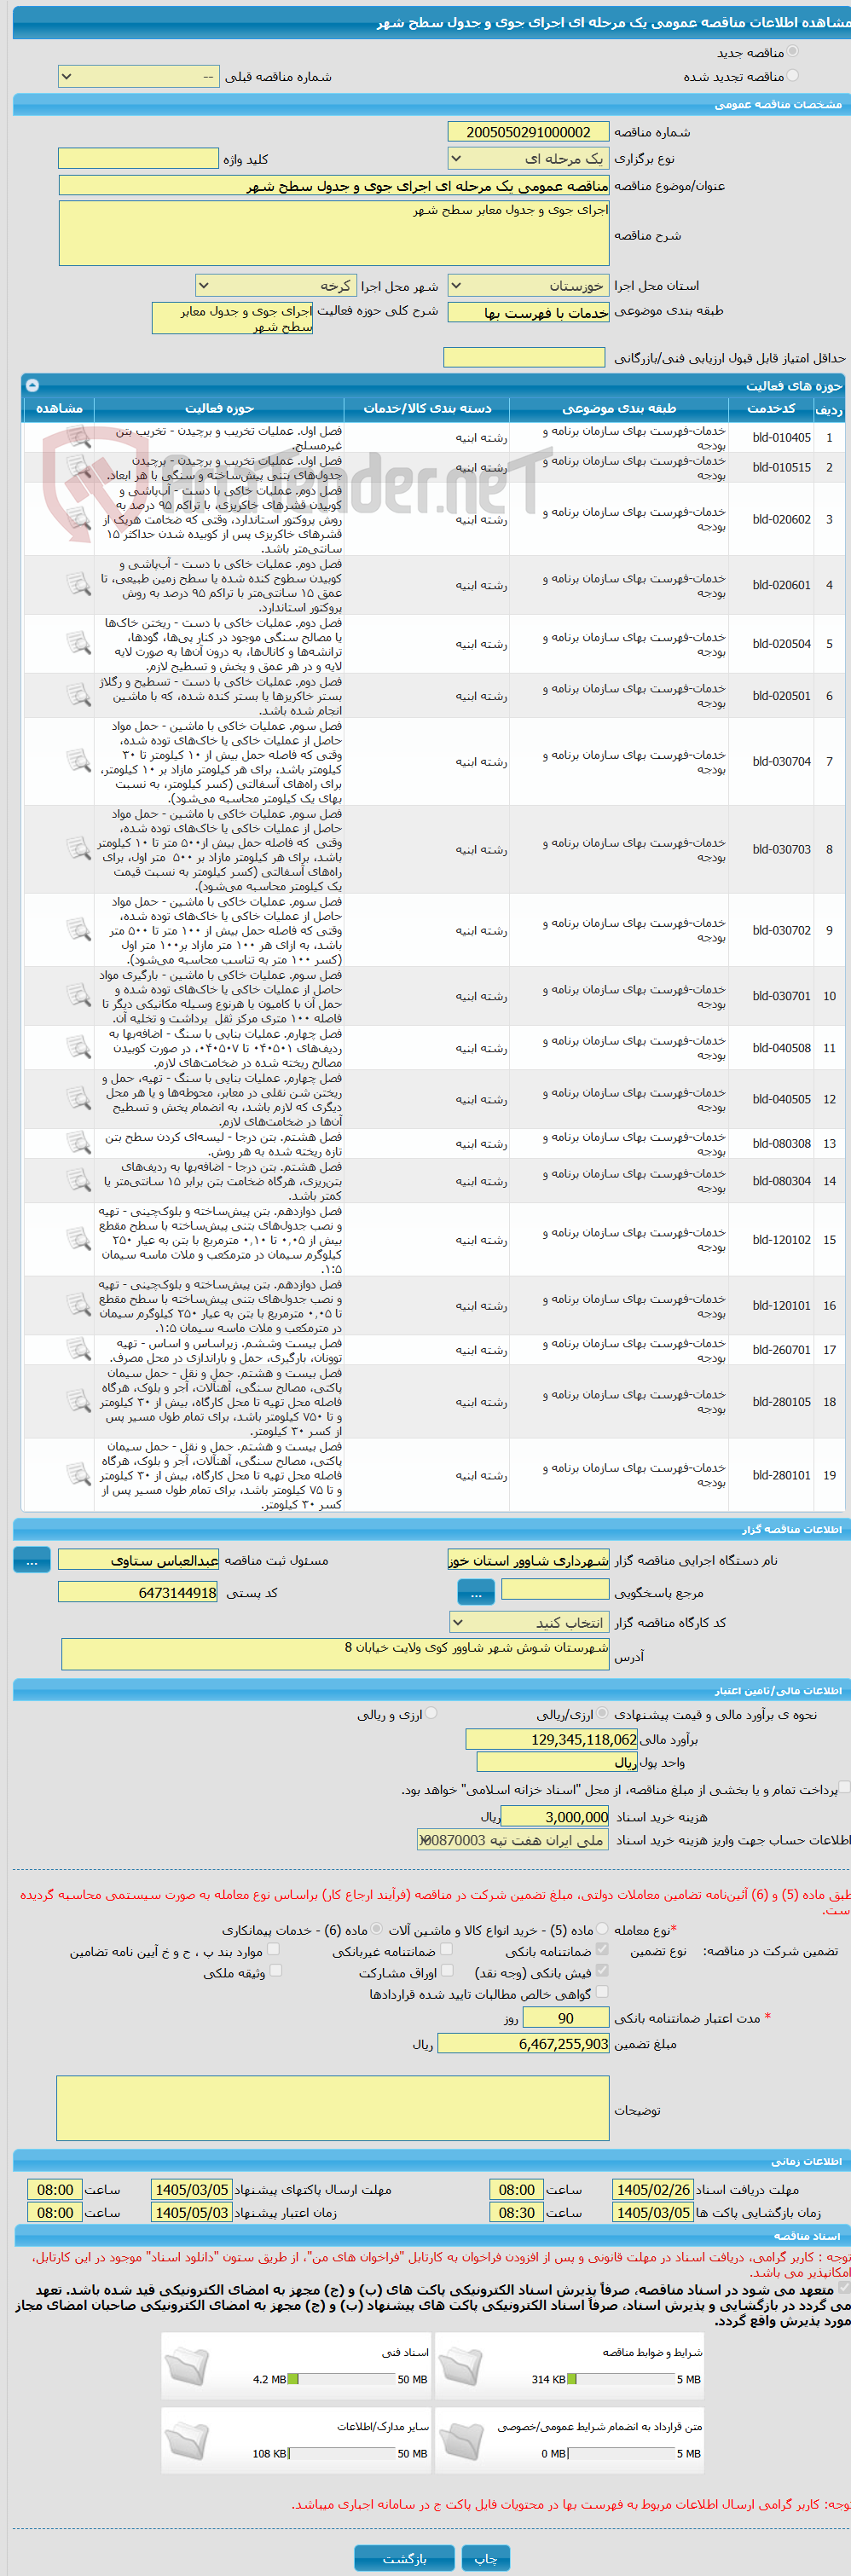Open view icon for row bld-030704

pyautogui.click(x=78, y=762)
